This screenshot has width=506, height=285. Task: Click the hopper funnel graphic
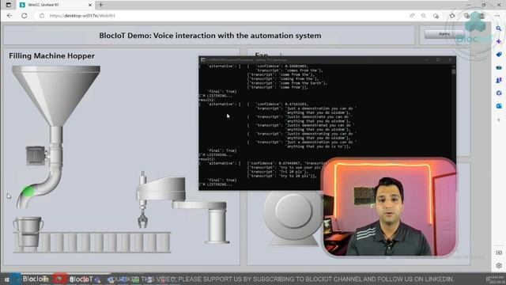[x=56, y=95]
